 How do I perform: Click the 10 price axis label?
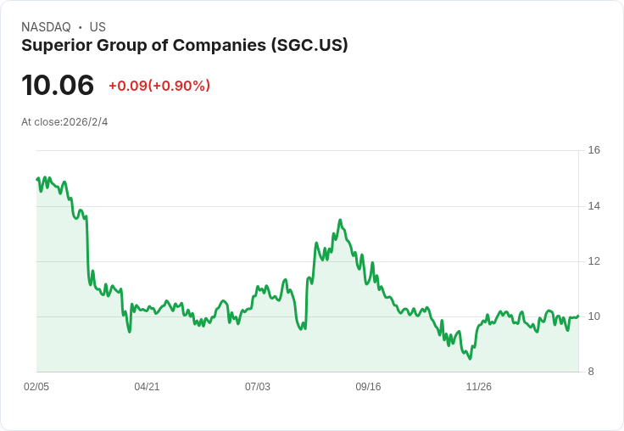tap(593, 316)
